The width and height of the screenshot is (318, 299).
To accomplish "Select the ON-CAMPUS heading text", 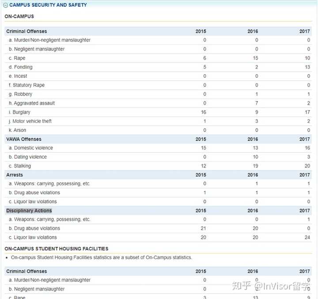I will click(19, 16).
